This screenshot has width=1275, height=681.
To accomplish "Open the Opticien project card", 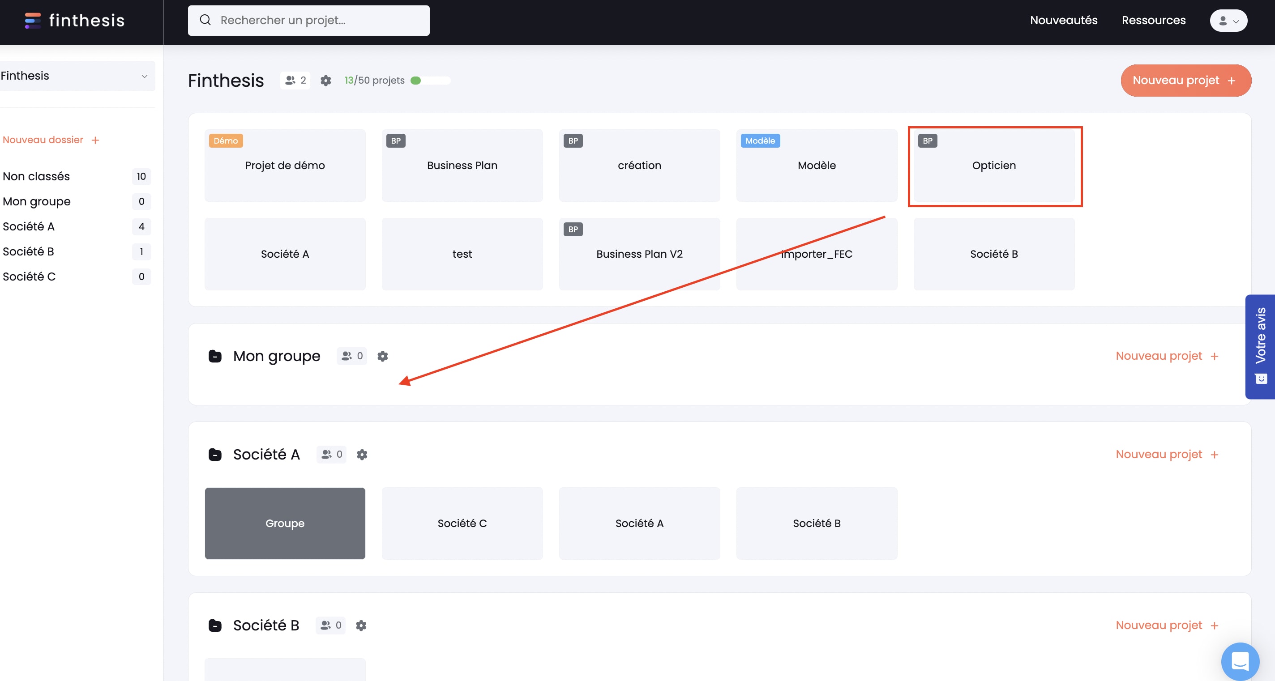I will pyautogui.click(x=994, y=165).
